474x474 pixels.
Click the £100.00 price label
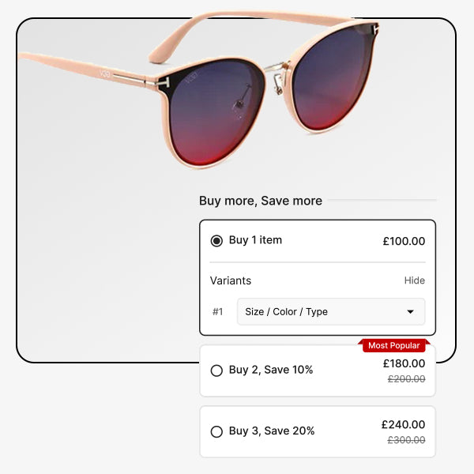tap(404, 241)
